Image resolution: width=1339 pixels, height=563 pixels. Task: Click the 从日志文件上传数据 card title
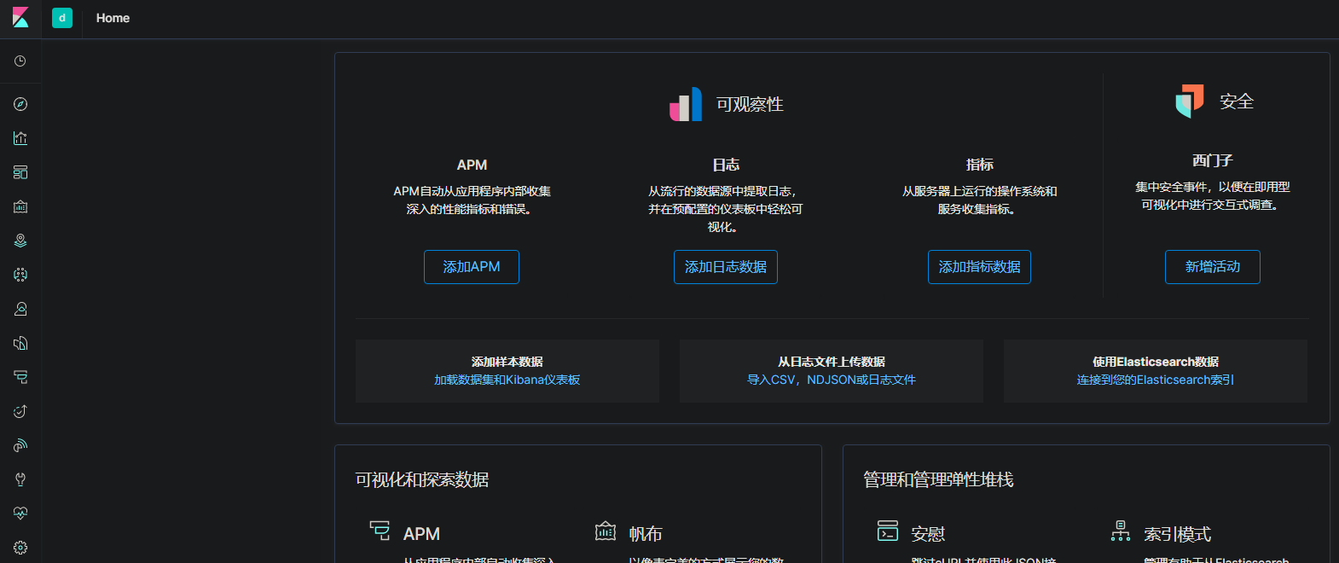(x=832, y=362)
